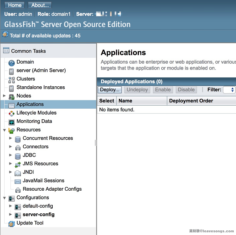Click the JDBC database icon
The height and width of the screenshot is (235, 236).
pos(18,155)
